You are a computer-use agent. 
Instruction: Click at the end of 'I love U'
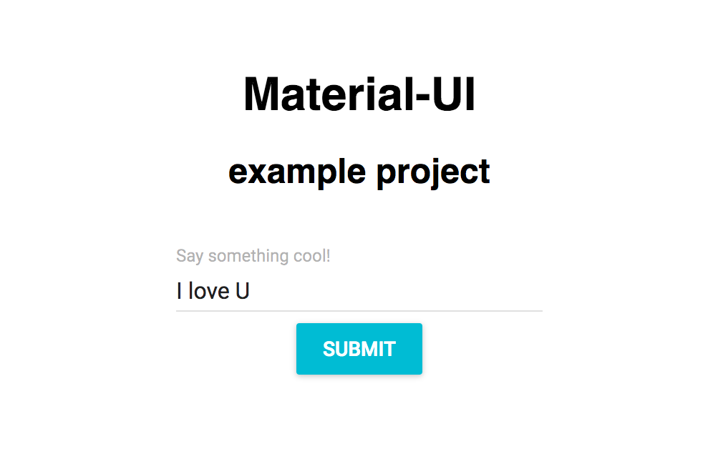[x=251, y=291]
